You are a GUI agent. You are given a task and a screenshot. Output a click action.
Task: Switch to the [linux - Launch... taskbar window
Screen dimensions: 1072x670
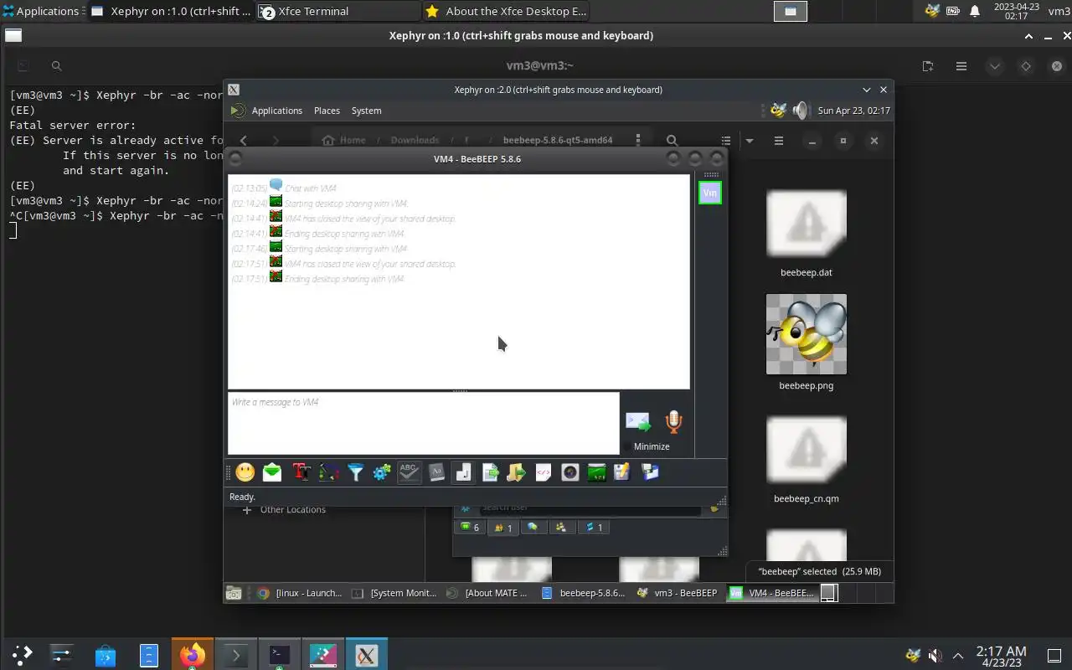tap(300, 593)
